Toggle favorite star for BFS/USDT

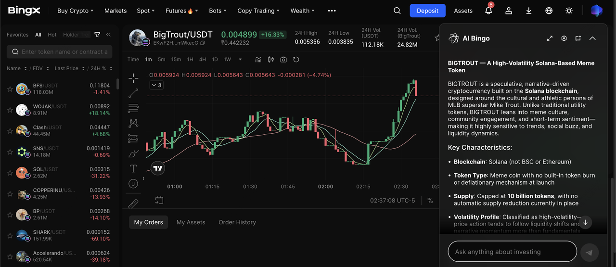tap(10, 89)
